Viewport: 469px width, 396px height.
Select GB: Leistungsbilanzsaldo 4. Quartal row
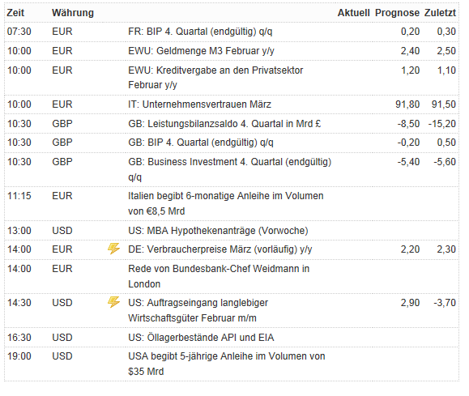point(232,124)
